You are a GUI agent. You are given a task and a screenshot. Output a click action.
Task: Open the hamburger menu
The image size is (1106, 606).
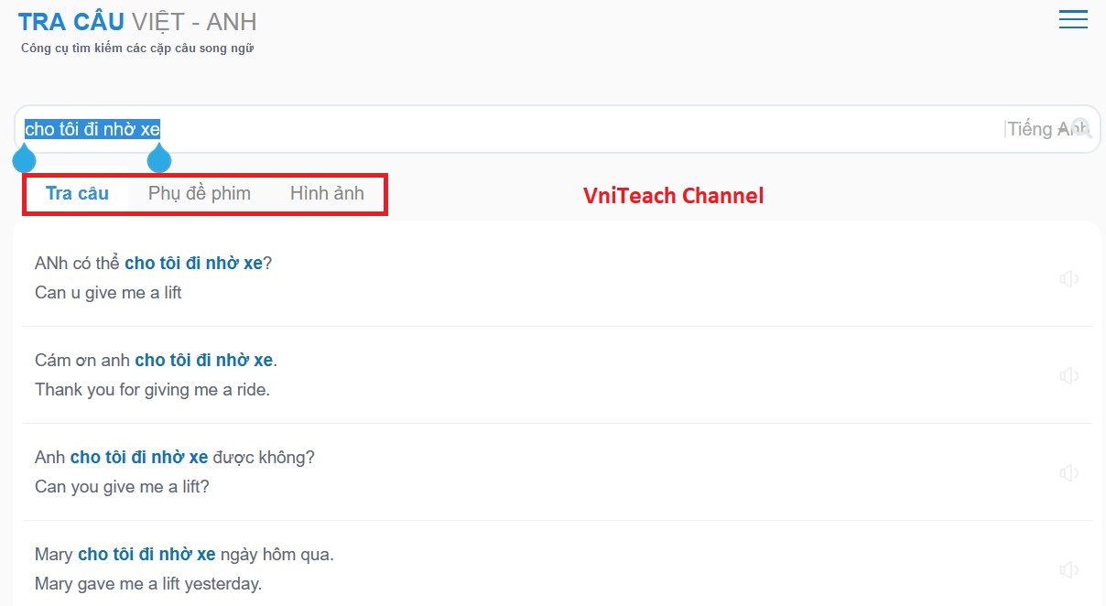click(x=1072, y=20)
